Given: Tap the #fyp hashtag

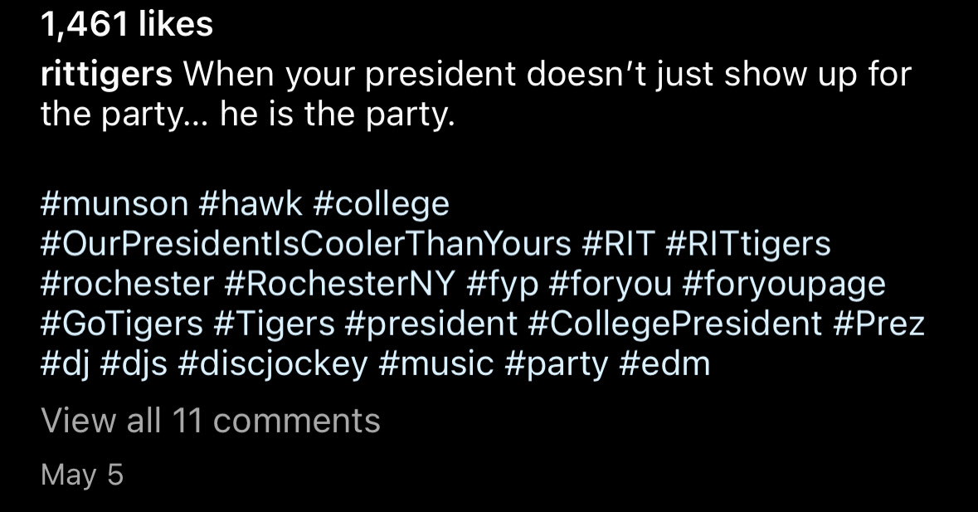Looking at the screenshot, I should pos(503,284).
